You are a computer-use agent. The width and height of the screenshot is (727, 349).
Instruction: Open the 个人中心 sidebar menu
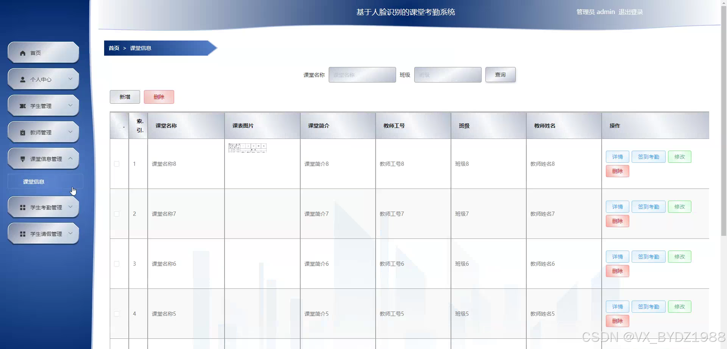[x=43, y=79]
